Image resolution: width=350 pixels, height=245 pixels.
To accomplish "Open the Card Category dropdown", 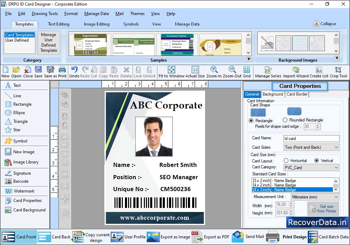I will point(311,168).
